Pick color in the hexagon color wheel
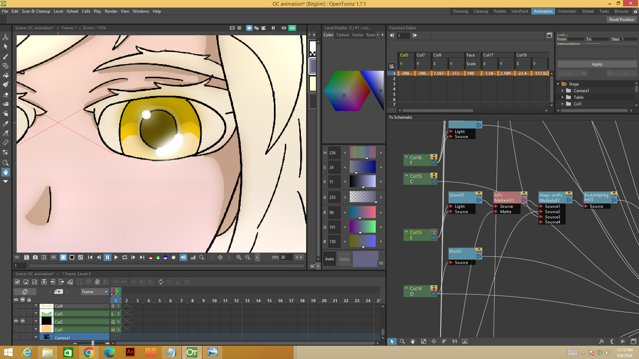 coord(347,91)
